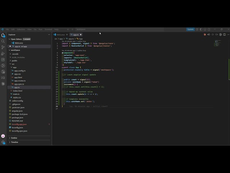
Task: Open the Run menu
Action: click(x=41, y=30)
